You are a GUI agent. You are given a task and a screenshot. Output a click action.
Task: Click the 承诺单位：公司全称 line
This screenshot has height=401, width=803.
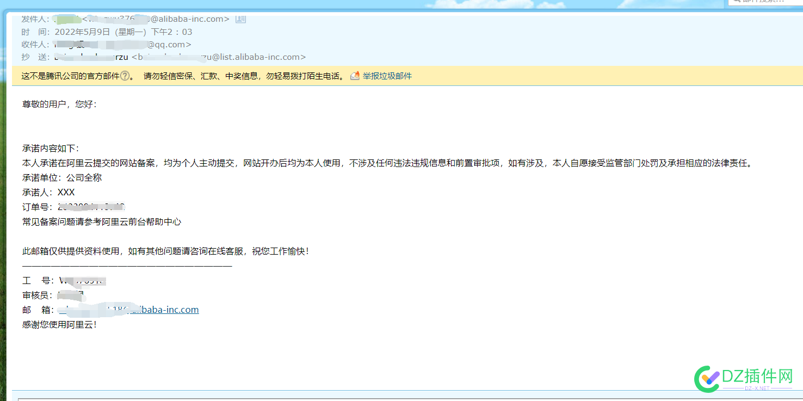(x=62, y=177)
